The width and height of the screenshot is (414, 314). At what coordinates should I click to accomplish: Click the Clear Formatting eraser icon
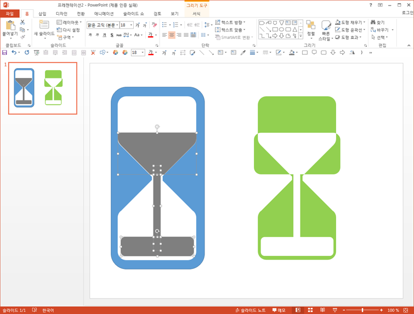coord(154,25)
